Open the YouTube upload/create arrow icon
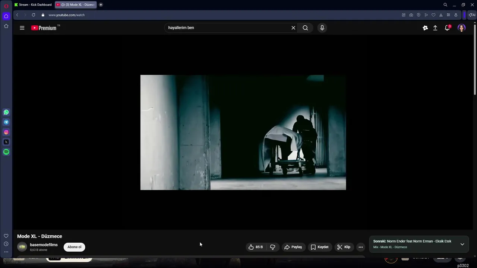 [435, 28]
